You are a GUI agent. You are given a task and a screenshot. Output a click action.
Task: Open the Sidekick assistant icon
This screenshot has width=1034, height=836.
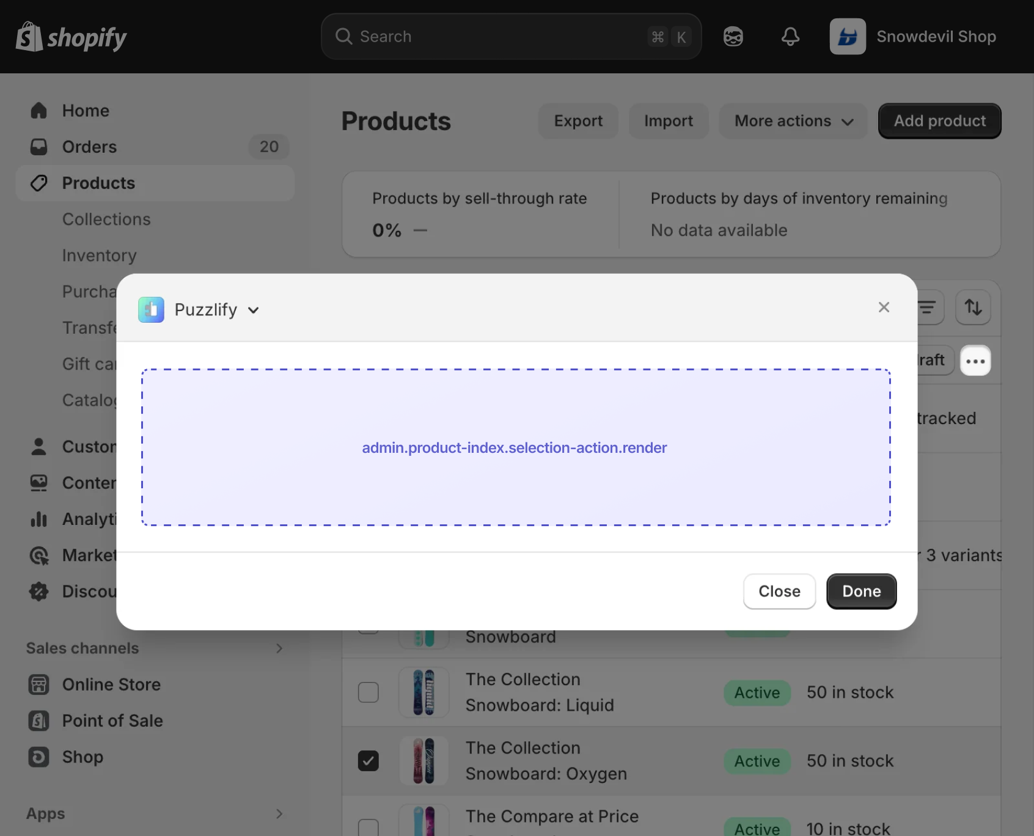[x=733, y=37]
